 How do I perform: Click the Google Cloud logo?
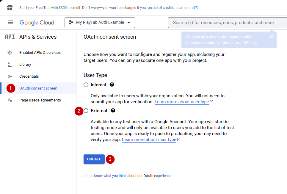tap(37, 22)
